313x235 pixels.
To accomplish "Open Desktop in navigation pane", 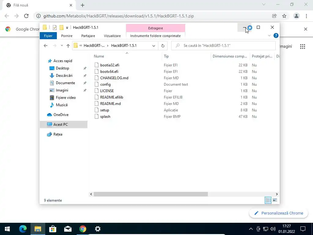I will 62,68.
